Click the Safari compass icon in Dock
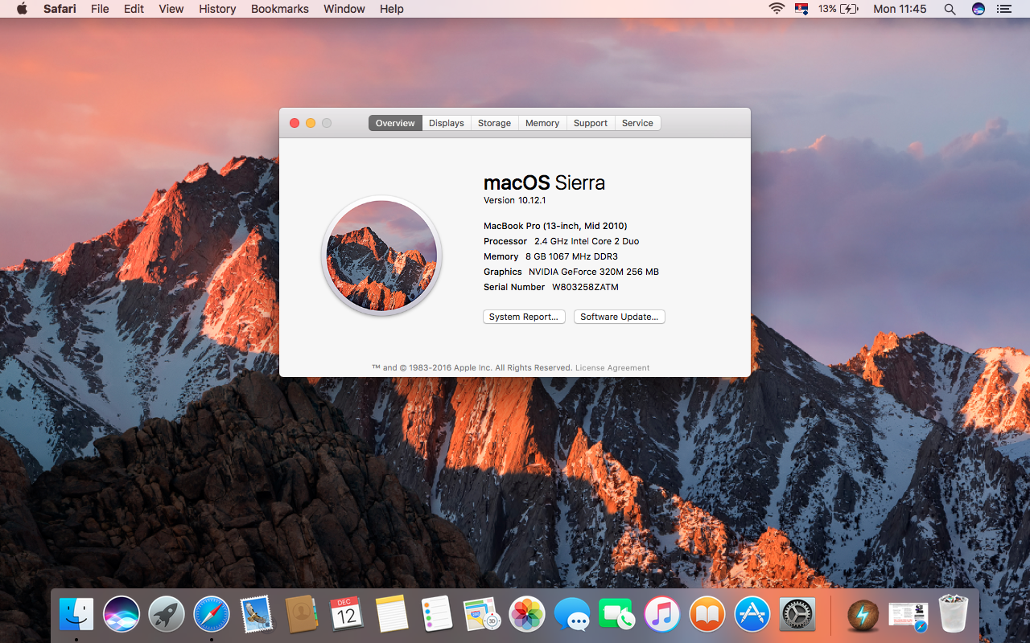 212,615
